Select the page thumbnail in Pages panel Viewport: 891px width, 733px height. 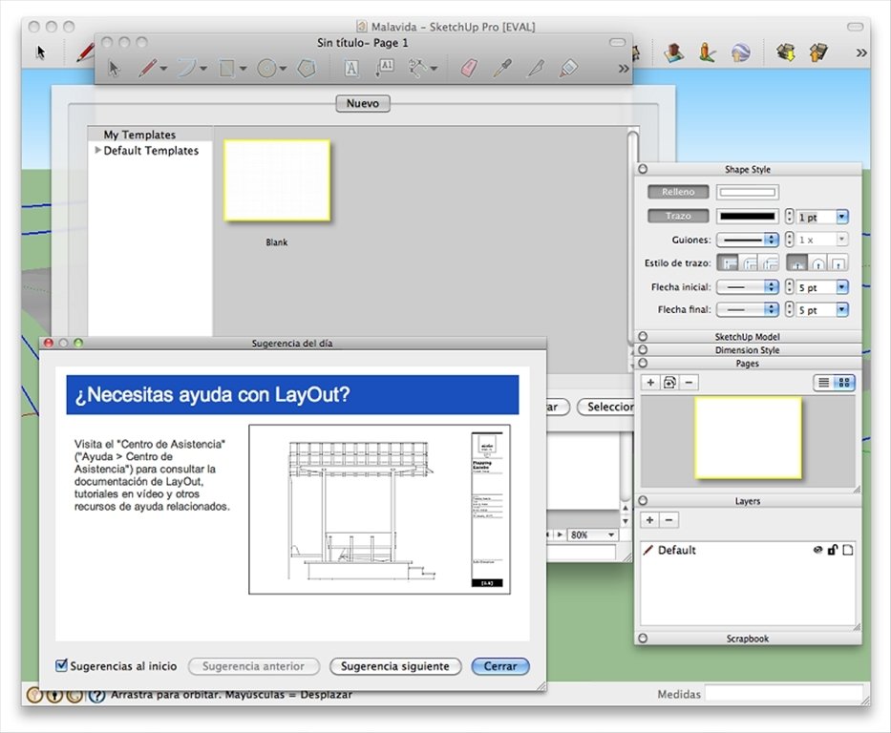coord(748,438)
